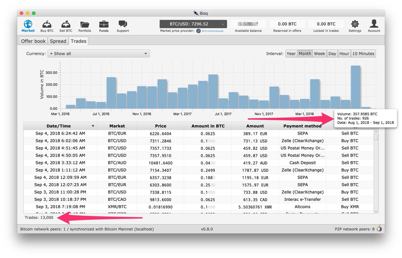The width and height of the screenshot is (402, 258).
Task: Set interval to Hour
Action: (344, 53)
